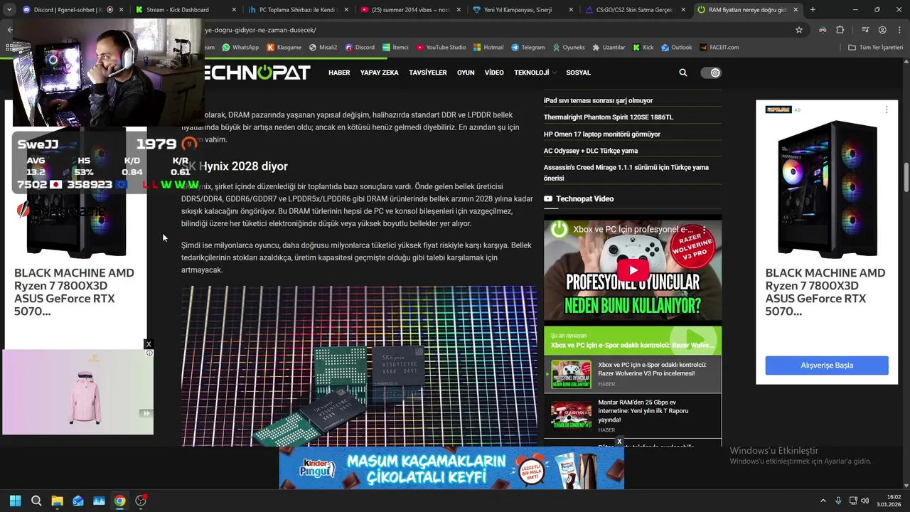Toggle the Technopat dark mode switch
The width and height of the screenshot is (910, 512).
pyautogui.click(x=711, y=73)
